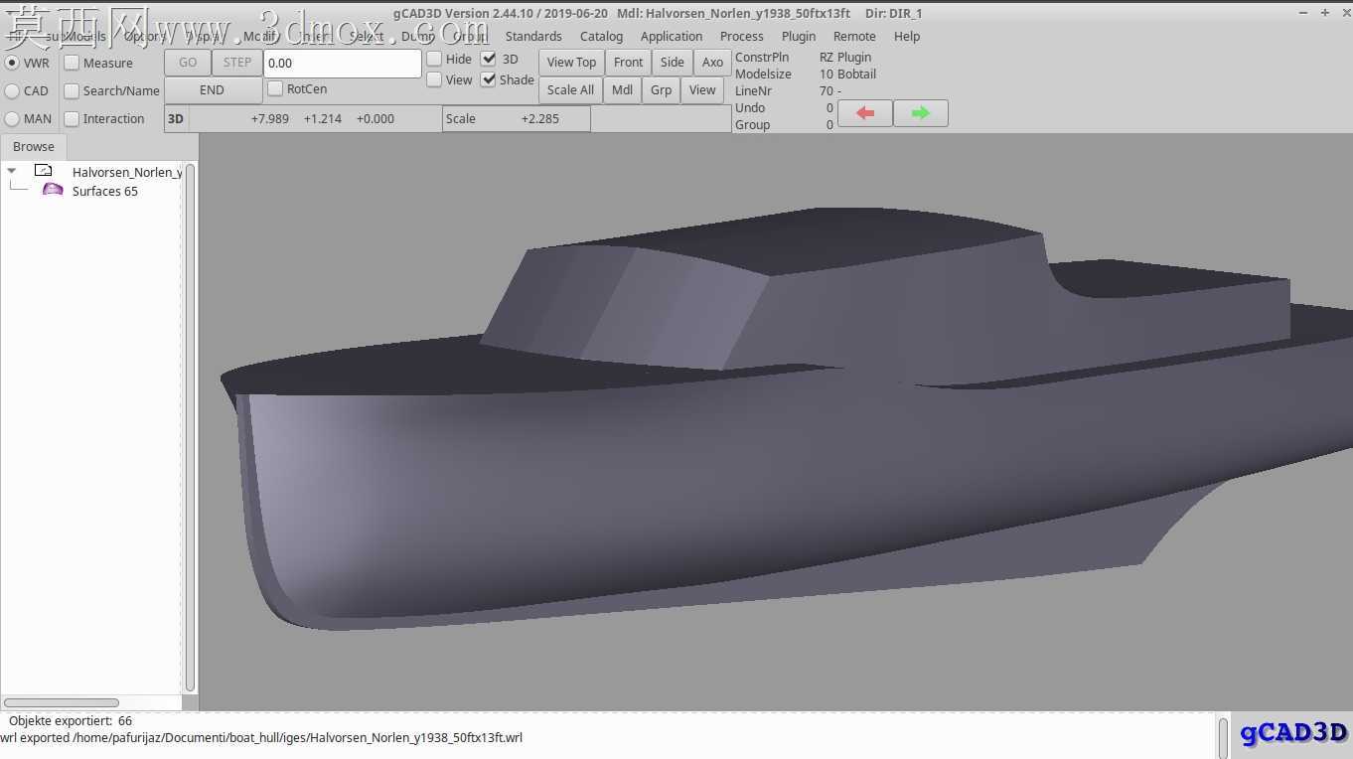Viewport: 1353px width, 759px height.
Task: Uncheck the Shade checkbox
Action: pos(489,79)
